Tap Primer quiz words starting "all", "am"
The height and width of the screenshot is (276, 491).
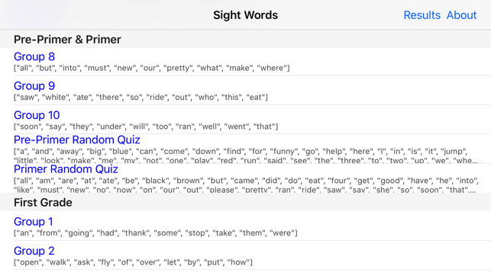[246, 181]
